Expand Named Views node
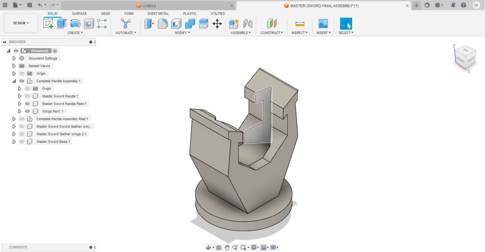 pyautogui.click(x=14, y=66)
